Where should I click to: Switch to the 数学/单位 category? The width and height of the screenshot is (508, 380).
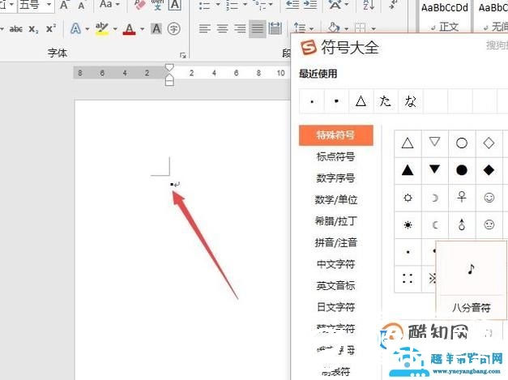(x=336, y=199)
